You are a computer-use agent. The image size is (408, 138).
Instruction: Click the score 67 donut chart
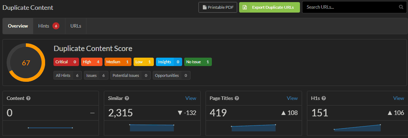pyautogui.click(x=26, y=63)
